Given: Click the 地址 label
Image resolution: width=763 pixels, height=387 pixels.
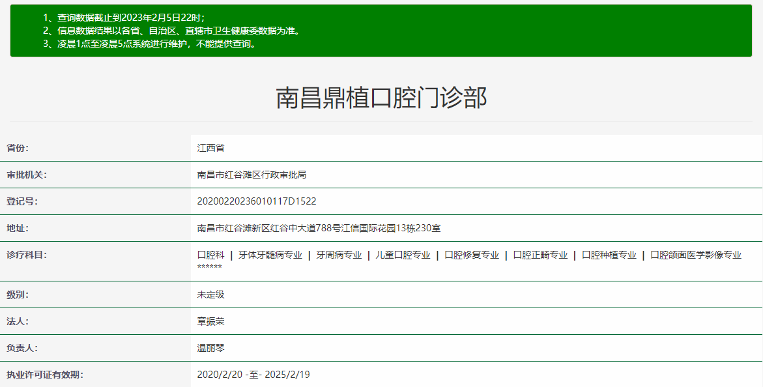Looking at the screenshot, I should [18, 228].
